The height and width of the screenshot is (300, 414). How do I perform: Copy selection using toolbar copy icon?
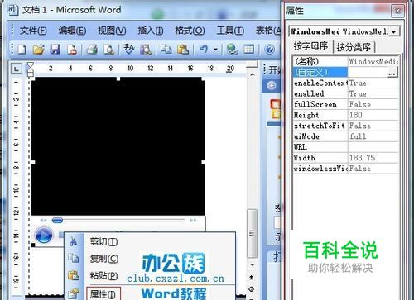coord(166,50)
